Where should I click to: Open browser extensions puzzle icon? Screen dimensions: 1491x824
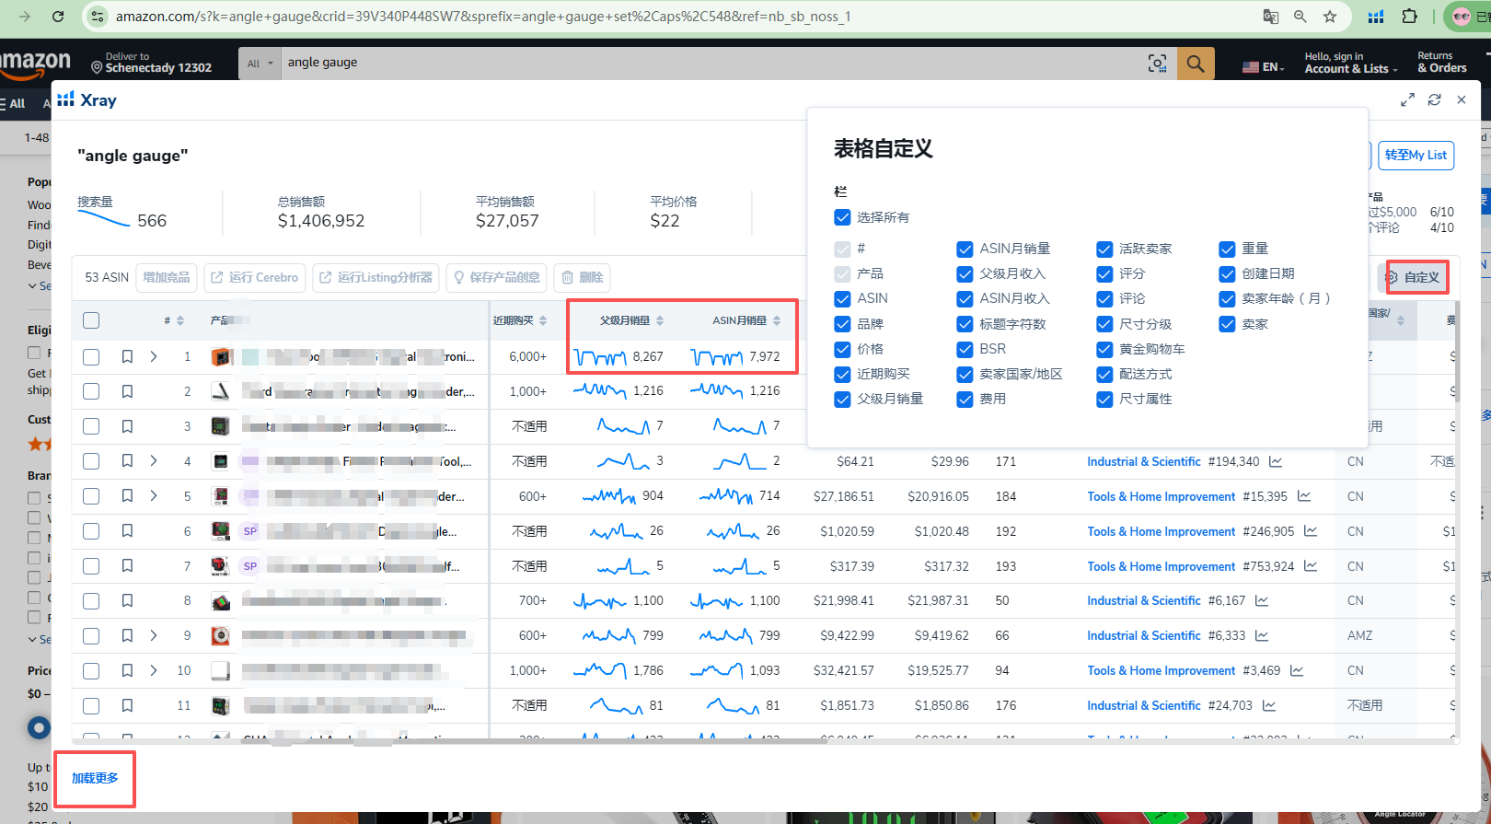point(1409,17)
